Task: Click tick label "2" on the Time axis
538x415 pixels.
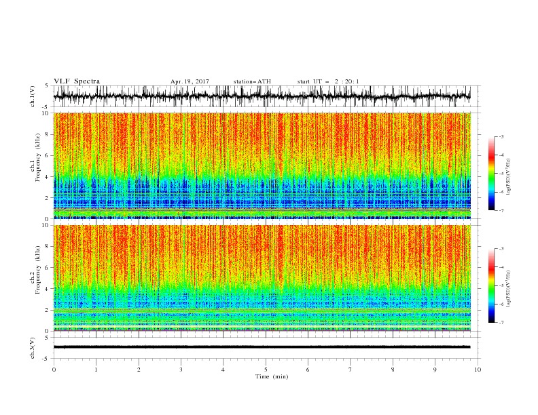Action: pyautogui.click(x=139, y=370)
